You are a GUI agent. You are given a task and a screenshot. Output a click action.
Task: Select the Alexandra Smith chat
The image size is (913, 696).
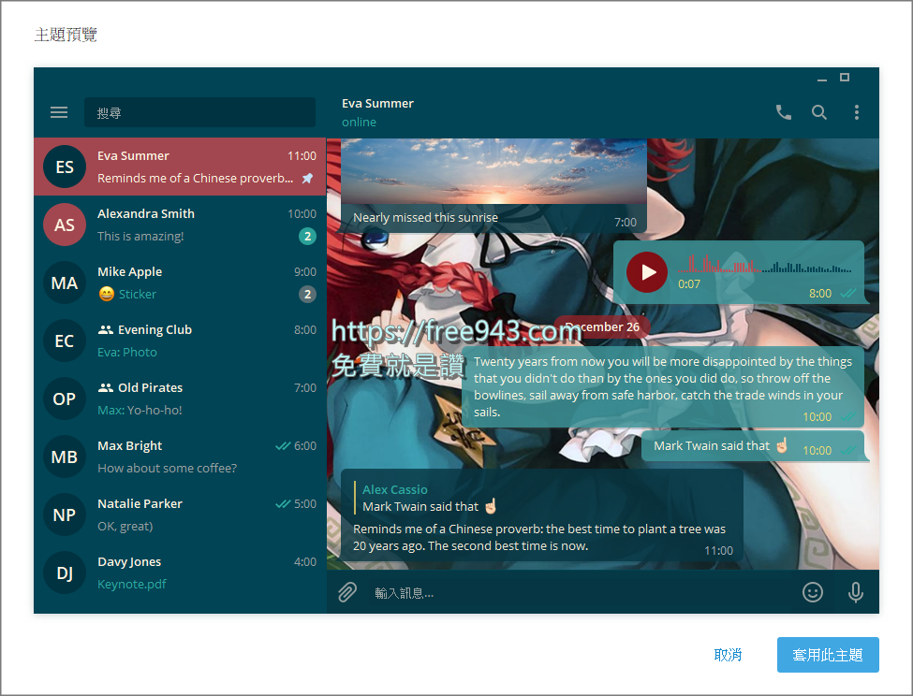coord(180,225)
